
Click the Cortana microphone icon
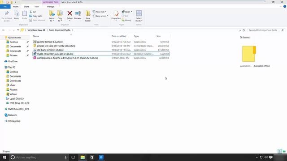(x=65, y=157)
